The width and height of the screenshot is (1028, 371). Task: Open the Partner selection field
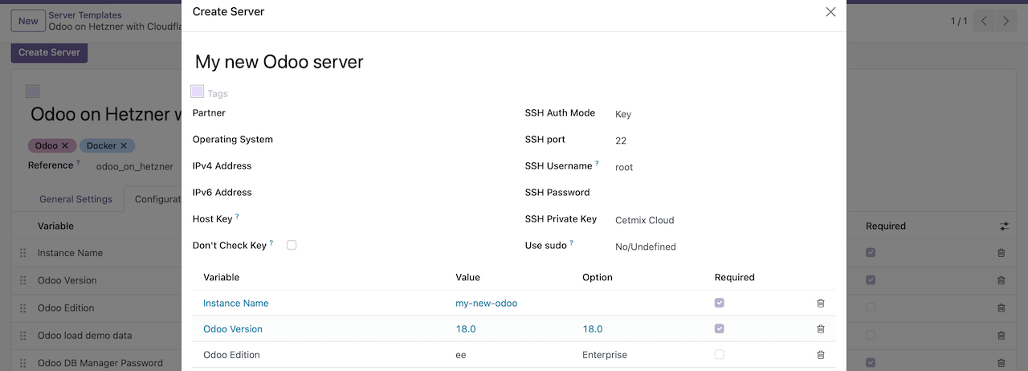[394, 113]
